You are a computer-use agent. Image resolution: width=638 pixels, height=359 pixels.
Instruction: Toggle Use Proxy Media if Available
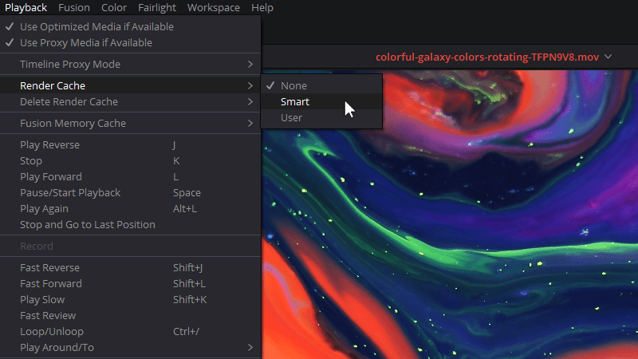click(x=85, y=42)
